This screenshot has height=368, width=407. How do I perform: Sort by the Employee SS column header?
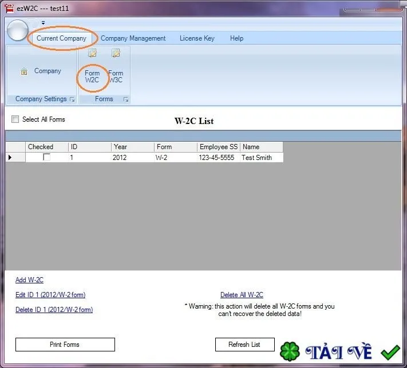tap(219, 147)
